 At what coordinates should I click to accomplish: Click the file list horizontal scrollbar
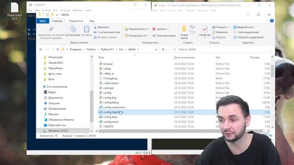point(181,131)
